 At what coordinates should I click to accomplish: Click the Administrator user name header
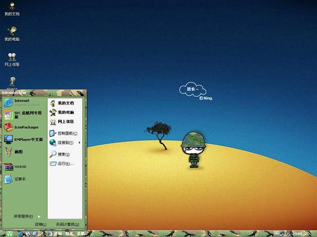pyautogui.click(x=14, y=93)
